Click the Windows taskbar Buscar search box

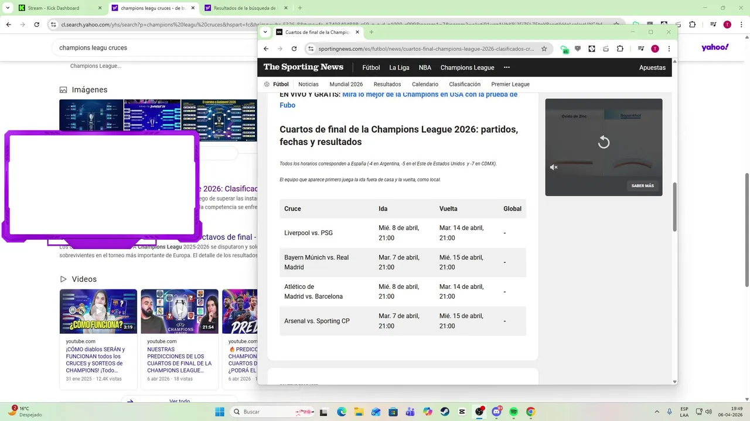pos(272,412)
